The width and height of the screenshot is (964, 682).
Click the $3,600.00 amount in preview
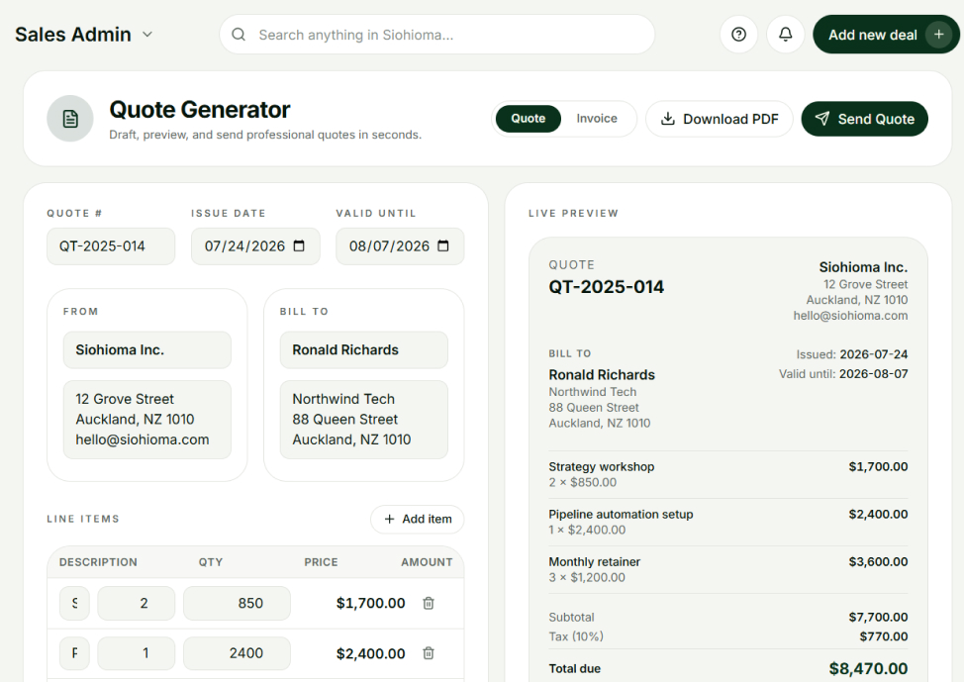click(x=878, y=561)
